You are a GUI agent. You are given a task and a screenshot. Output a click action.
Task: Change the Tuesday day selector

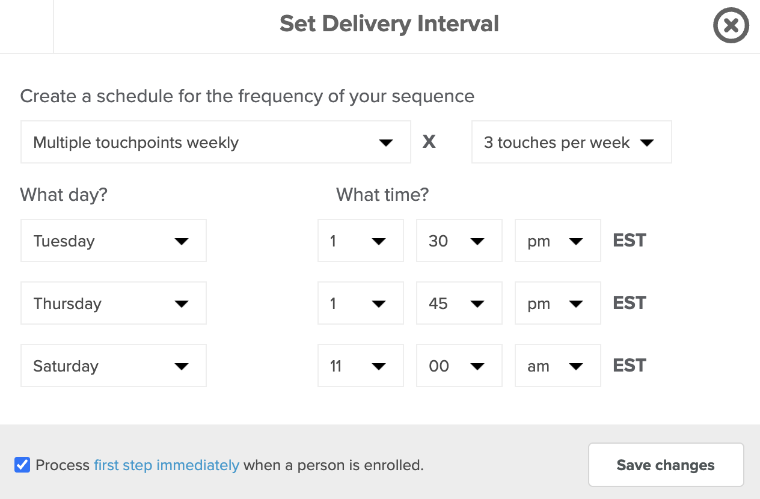click(114, 240)
